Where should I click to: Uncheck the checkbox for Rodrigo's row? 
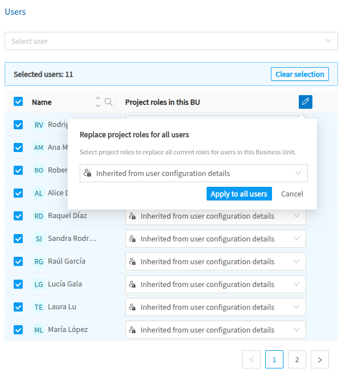[x=18, y=125]
